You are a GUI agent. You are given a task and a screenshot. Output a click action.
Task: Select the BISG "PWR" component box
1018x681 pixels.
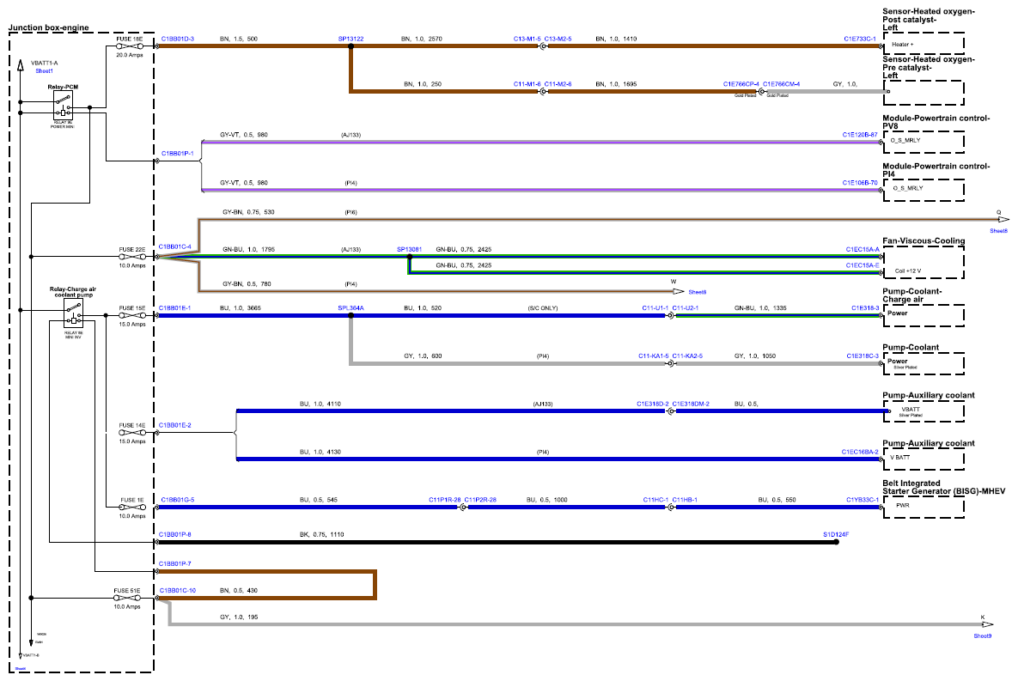point(924,508)
